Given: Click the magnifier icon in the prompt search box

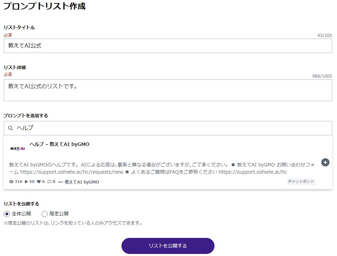Looking at the screenshot, I should coord(10,128).
